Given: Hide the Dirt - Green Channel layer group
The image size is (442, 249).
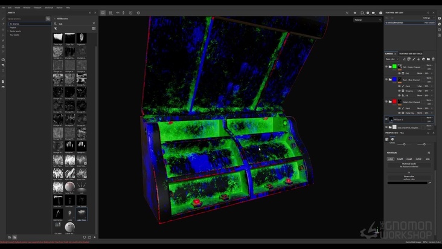Looking at the screenshot, I should [x=386, y=66].
